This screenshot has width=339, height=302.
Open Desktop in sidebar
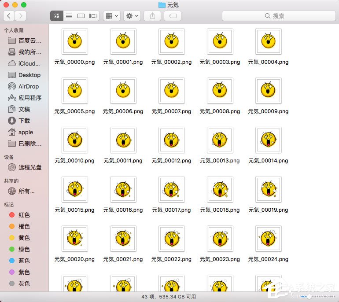pyautogui.click(x=24, y=75)
